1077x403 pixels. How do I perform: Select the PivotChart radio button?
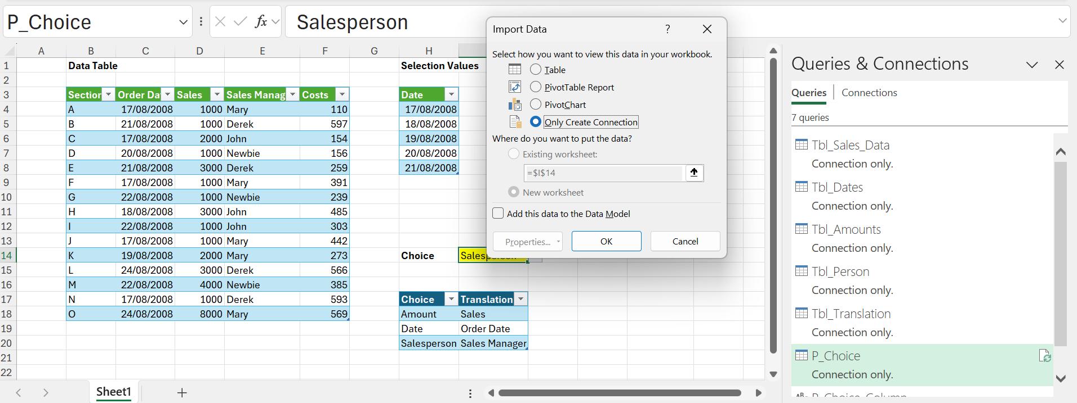point(536,104)
